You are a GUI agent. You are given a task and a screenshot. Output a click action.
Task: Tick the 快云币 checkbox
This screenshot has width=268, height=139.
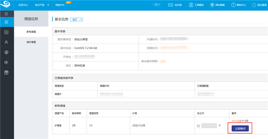coord(198,126)
